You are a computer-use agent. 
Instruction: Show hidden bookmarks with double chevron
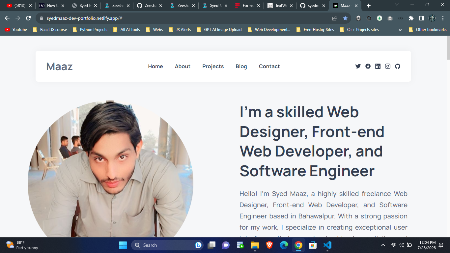400,30
